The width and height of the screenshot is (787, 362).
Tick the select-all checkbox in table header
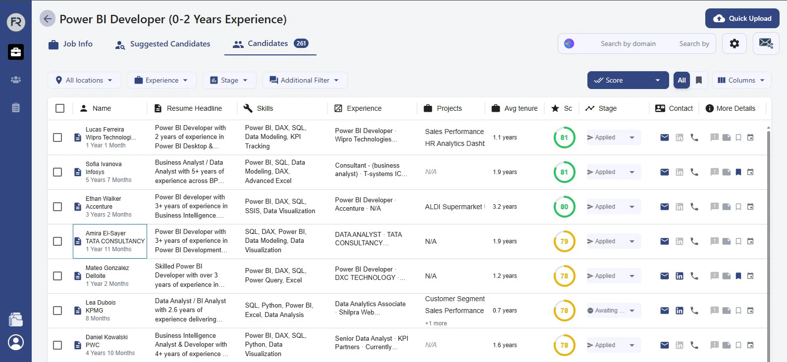60,108
